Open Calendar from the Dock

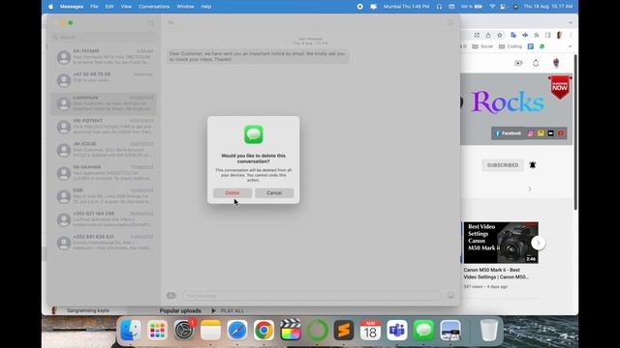[370, 330]
